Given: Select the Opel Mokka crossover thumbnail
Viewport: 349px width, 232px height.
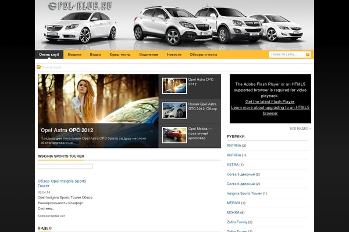Looking at the screenshot, I should coord(174,135).
